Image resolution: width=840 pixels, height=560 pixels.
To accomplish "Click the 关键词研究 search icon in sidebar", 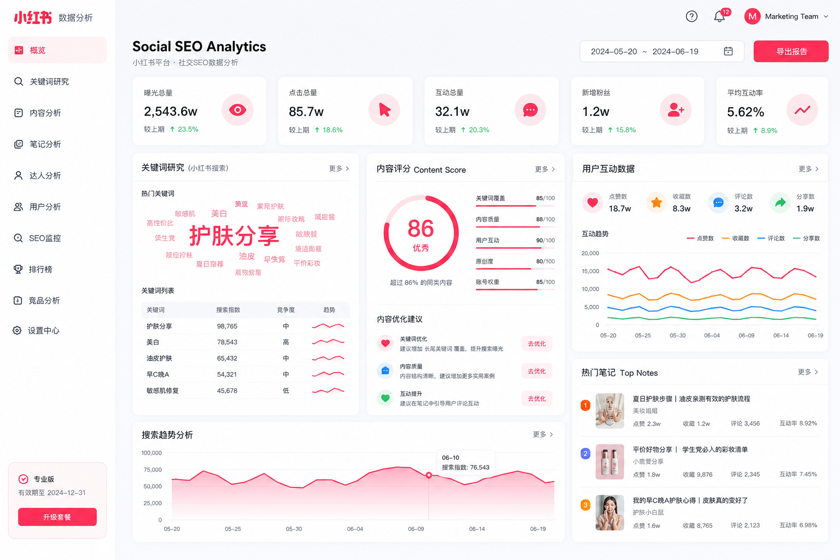I will pos(19,81).
